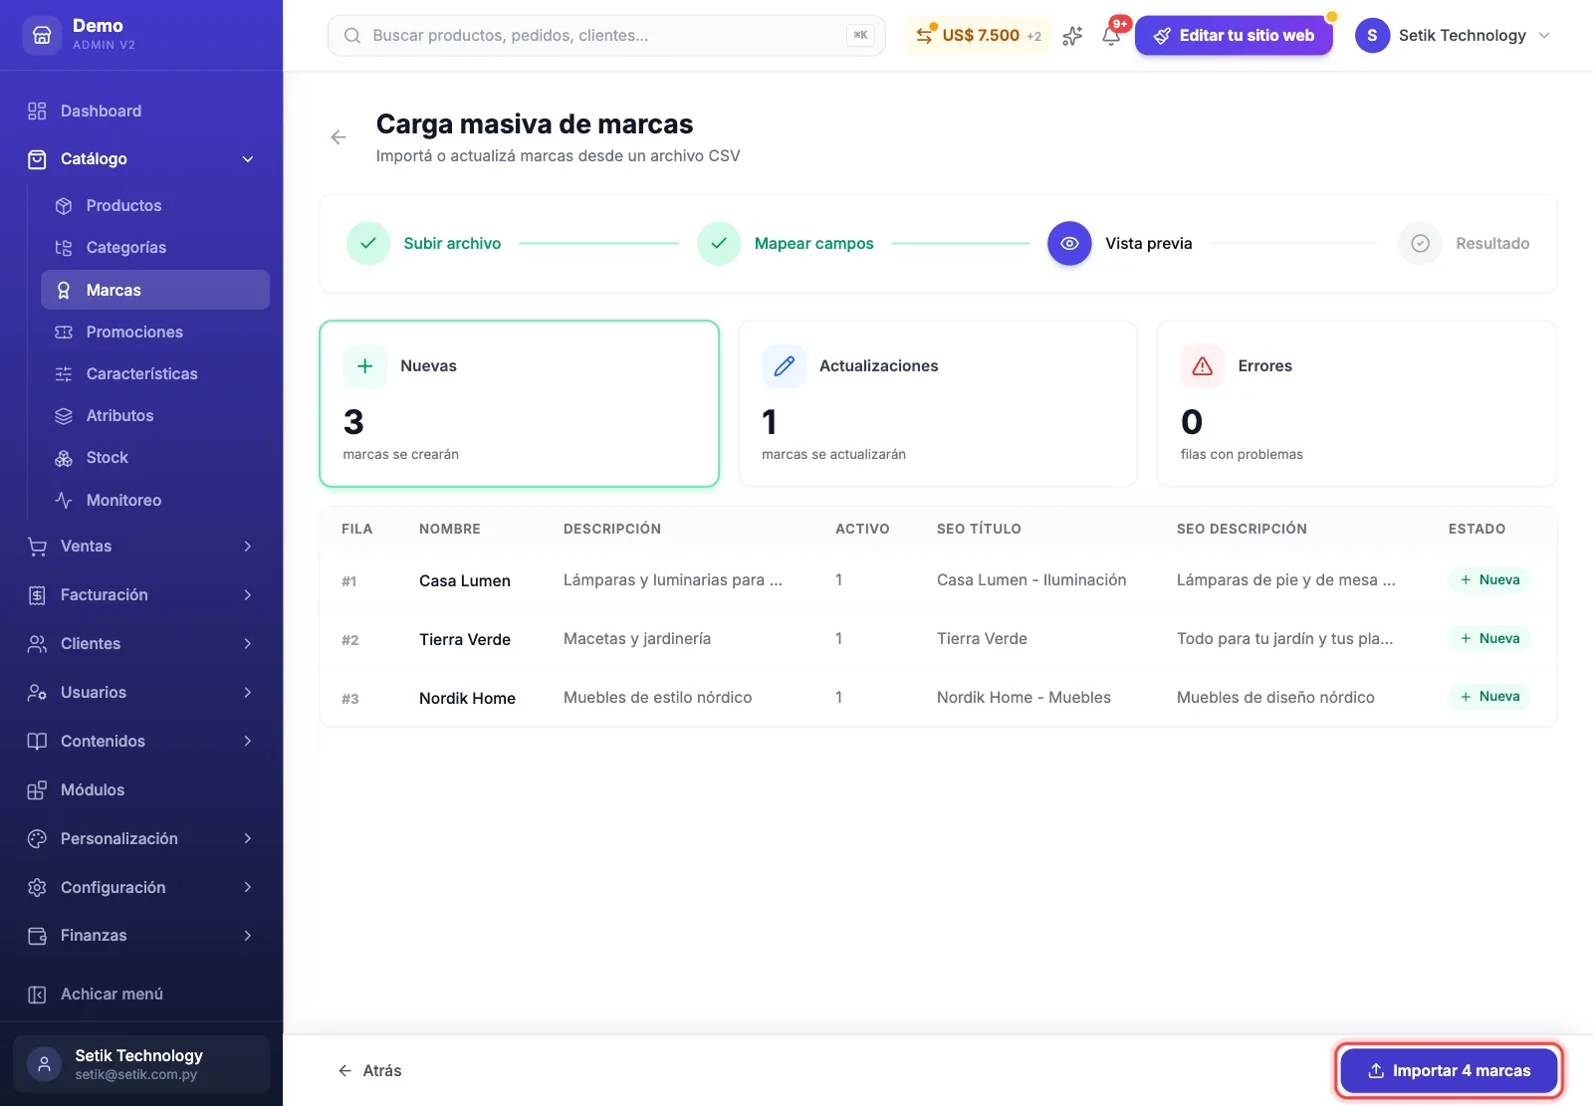Click the Vista previa eye step icon
The image size is (1593, 1106).
click(x=1069, y=243)
